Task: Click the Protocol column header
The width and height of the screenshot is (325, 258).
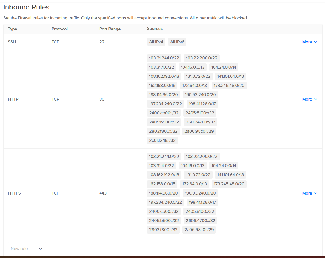Action: 60,29
